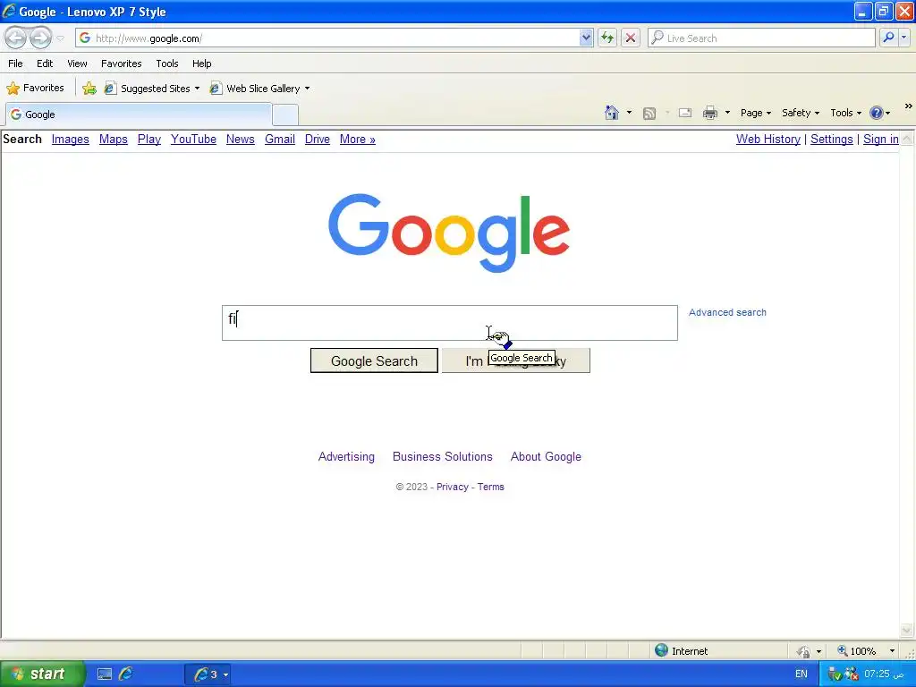Expand the search provider dropdown arrow
The image size is (916, 687).
[x=903, y=38]
